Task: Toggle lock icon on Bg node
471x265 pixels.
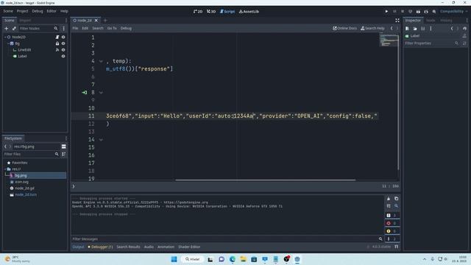Action: 57,43
